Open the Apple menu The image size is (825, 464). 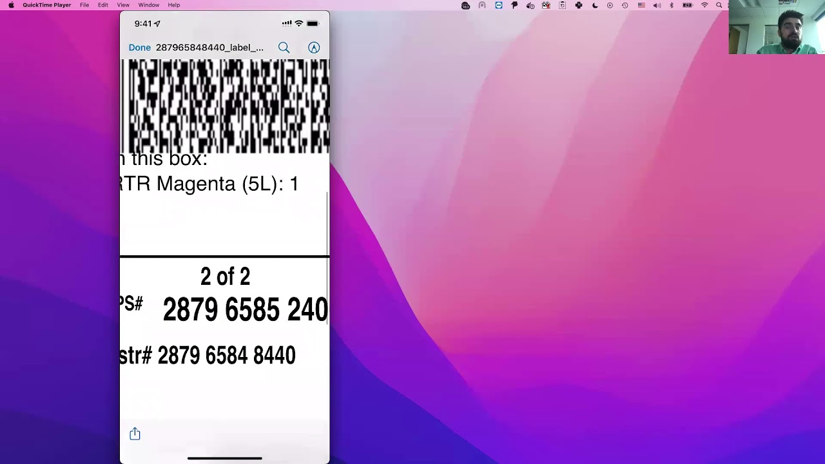coord(11,5)
